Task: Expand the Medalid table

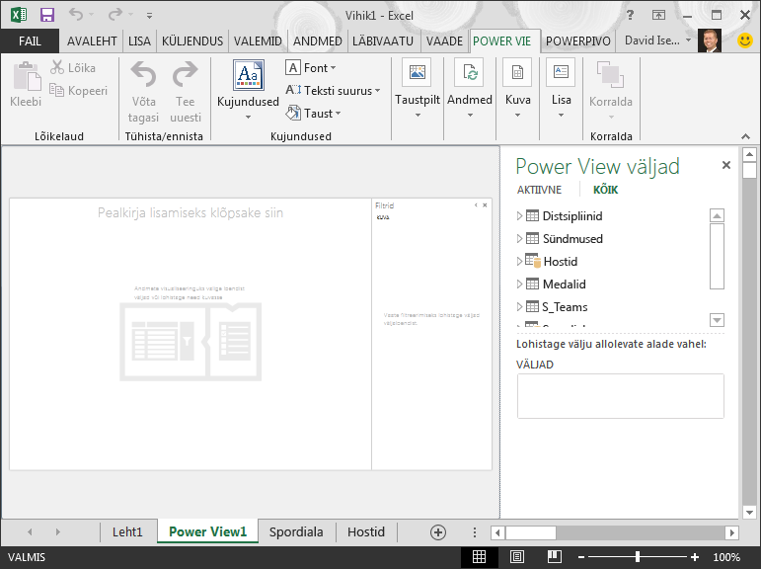Action: coord(519,284)
